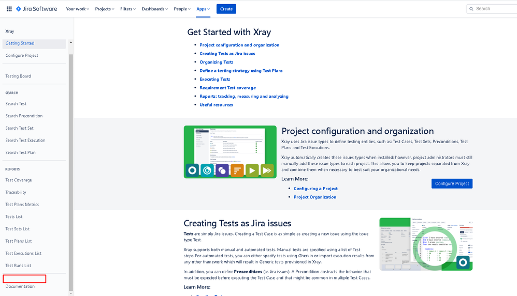Open Test Plans Metrics report
The height and width of the screenshot is (296, 517).
coord(22,204)
